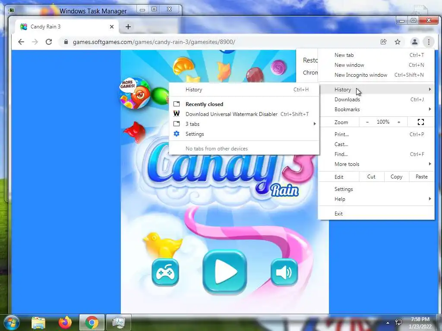Click the Windows Start orb
The width and height of the screenshot is (442, 331).
[x=11, y=322]
